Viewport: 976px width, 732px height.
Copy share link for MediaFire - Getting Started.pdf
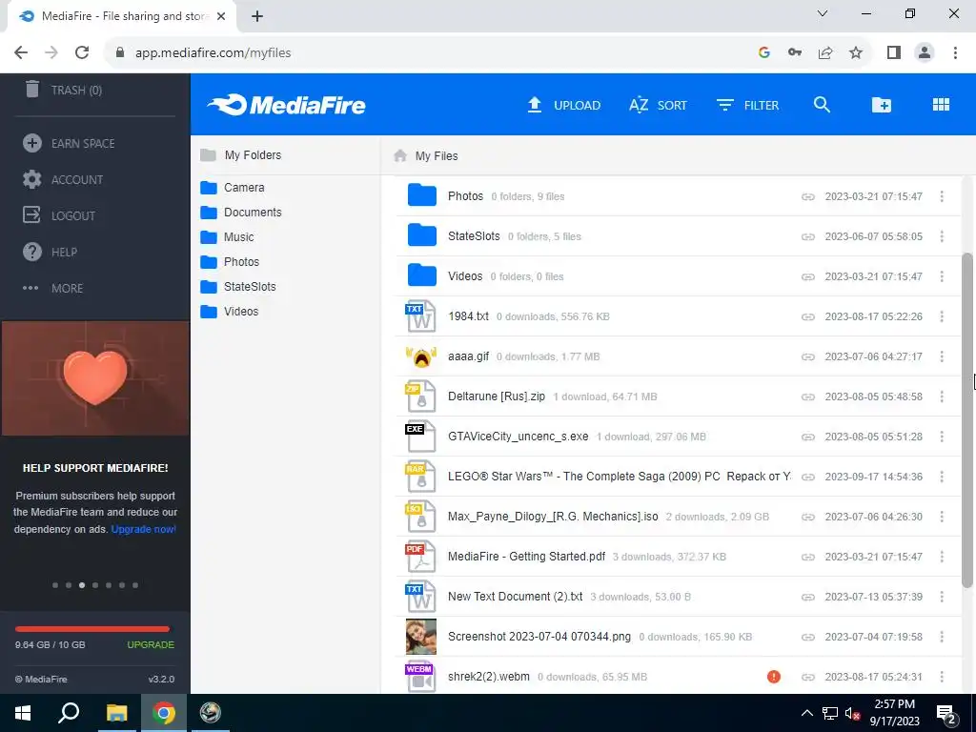click(x=808, y=557)
